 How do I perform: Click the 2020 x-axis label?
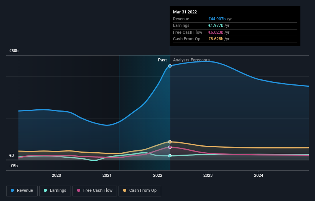tap(56, 175)
